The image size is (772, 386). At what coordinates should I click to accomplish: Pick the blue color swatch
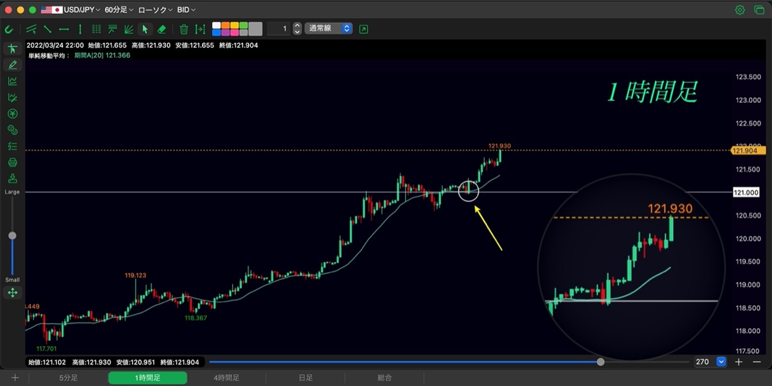[x=216, y=32]
